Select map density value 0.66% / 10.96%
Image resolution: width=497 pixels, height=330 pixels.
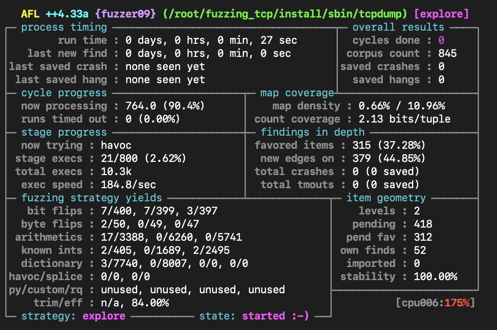[x=401, y=106]
